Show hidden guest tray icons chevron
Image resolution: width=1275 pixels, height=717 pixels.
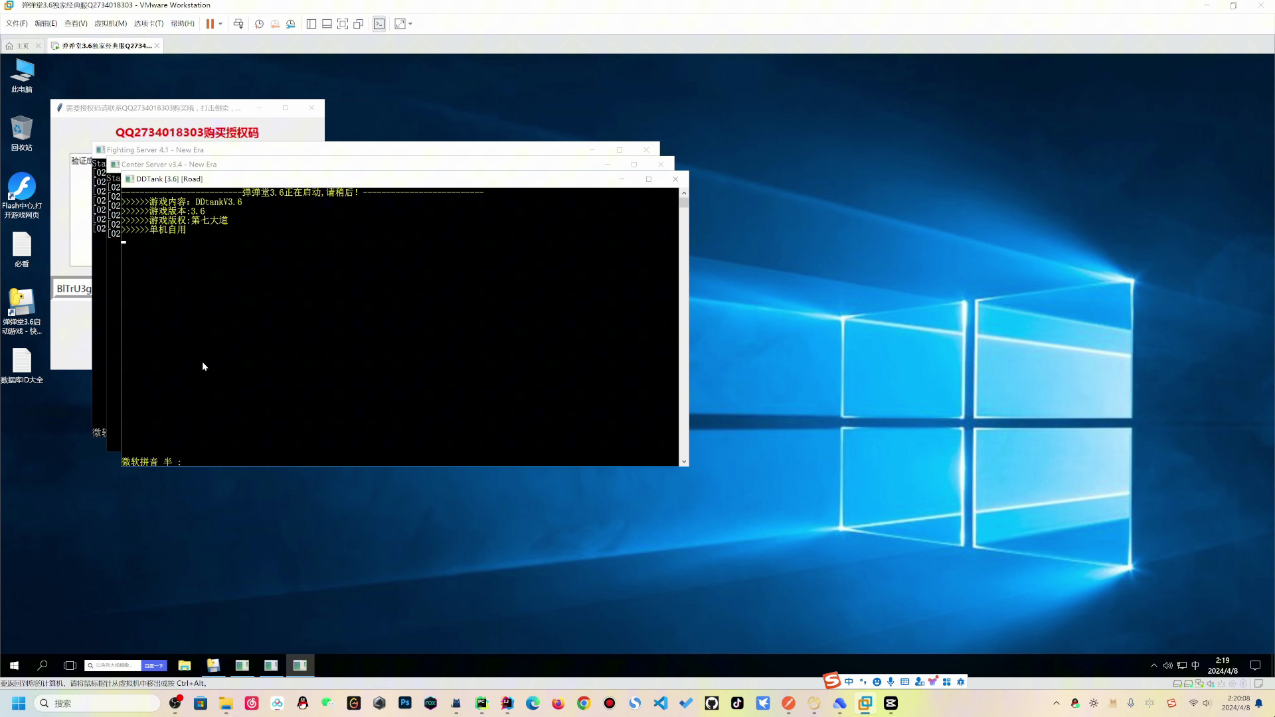(x=1153, y=665)
